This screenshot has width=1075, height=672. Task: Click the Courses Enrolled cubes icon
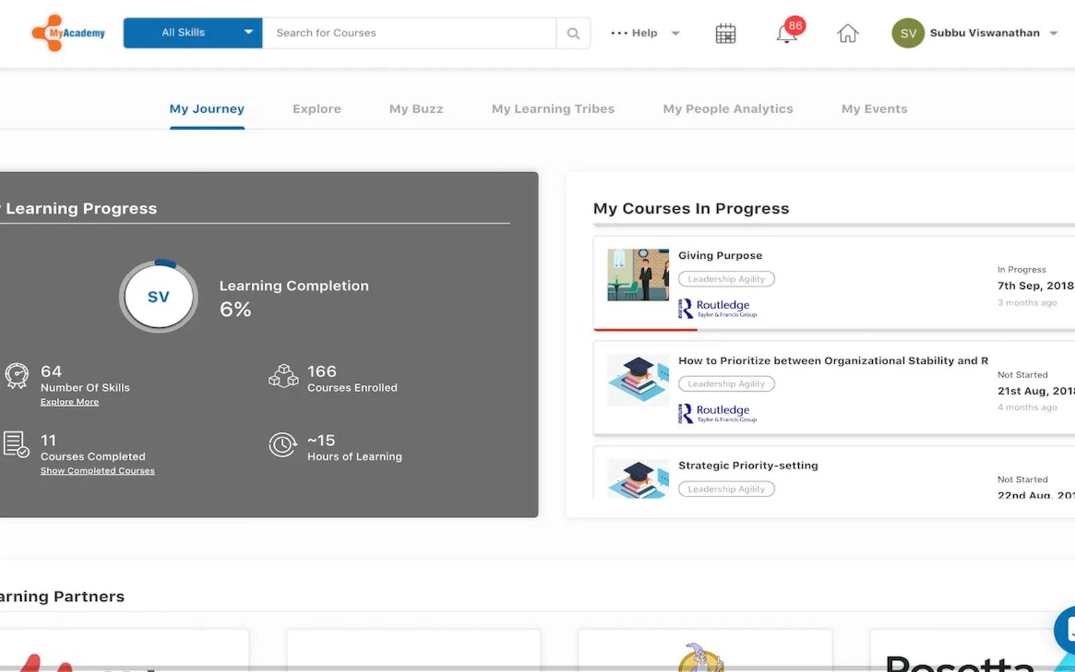click(284, 376)
